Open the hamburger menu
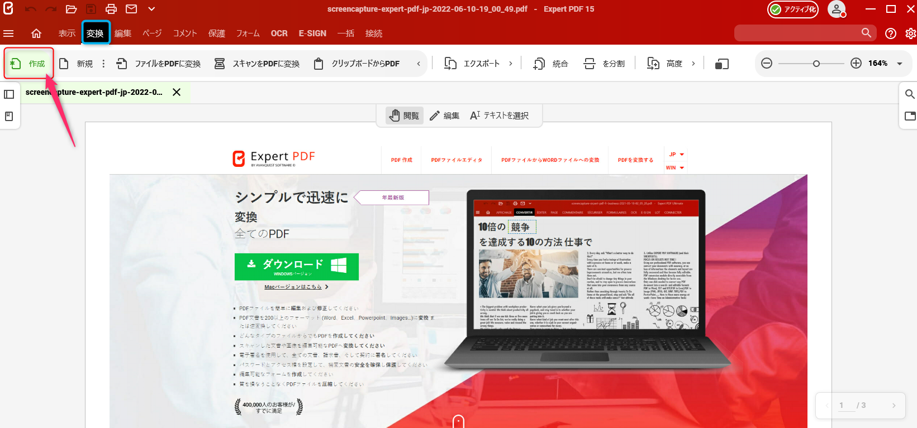This screenshot has width=917, height=428. click(x=8, y=33)
